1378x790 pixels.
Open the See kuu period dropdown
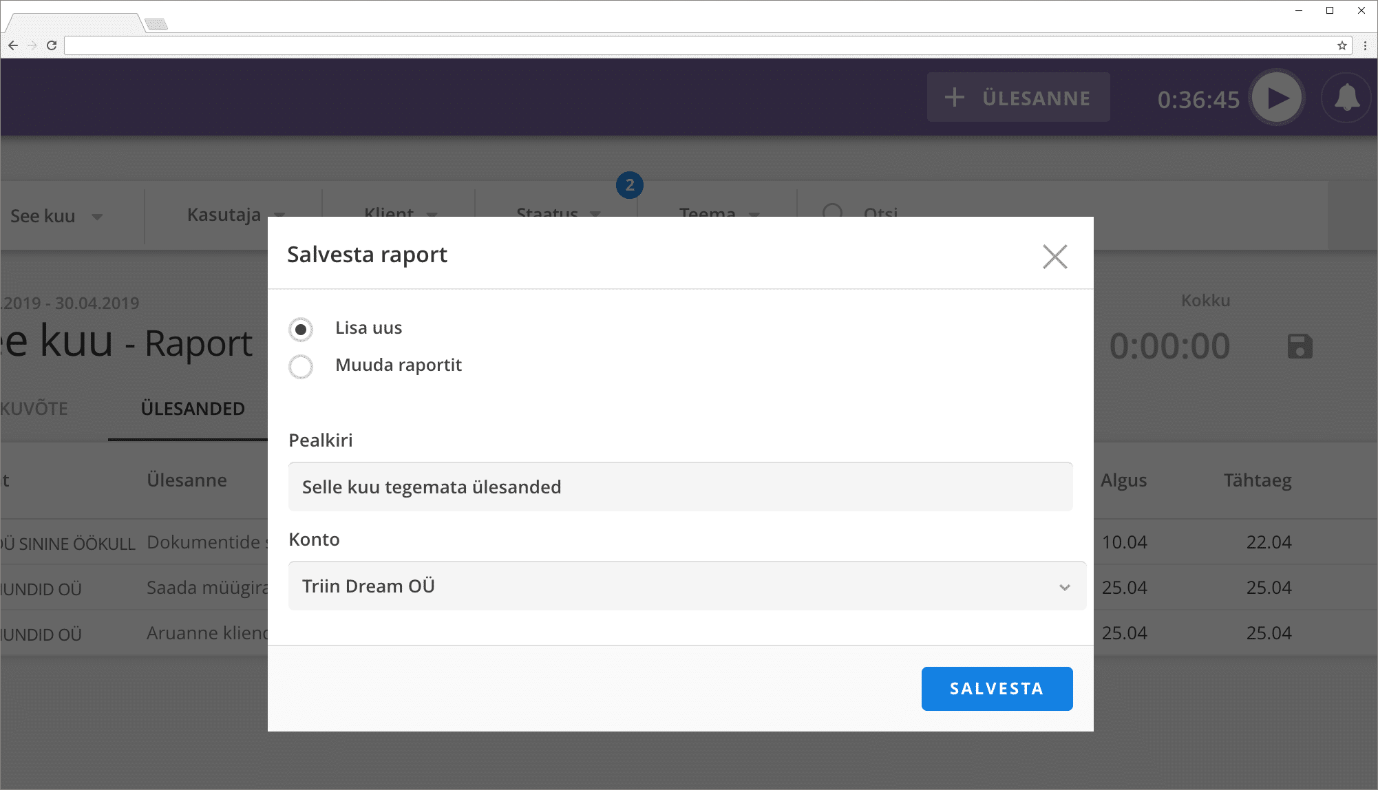pyautogui.click(x=56, y=216)
